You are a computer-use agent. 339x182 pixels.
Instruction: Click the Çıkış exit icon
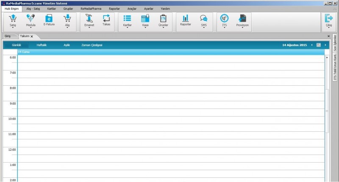coord(328,18)
